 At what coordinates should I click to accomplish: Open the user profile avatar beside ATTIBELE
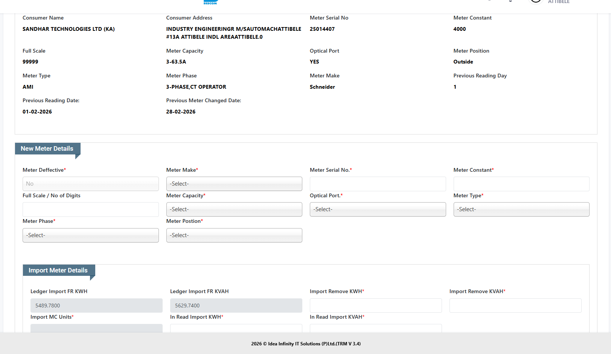coord(536,1)
